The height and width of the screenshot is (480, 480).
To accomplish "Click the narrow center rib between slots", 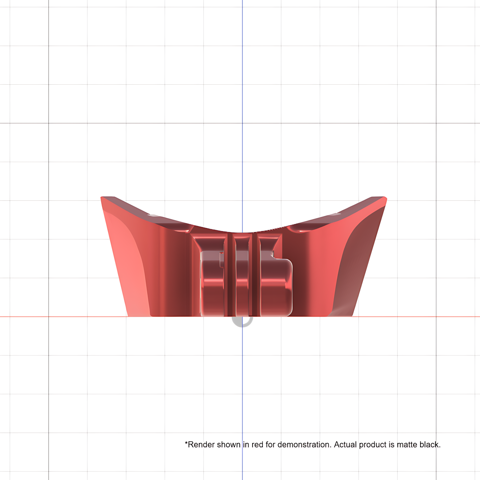I will click(x=242, y=275).
